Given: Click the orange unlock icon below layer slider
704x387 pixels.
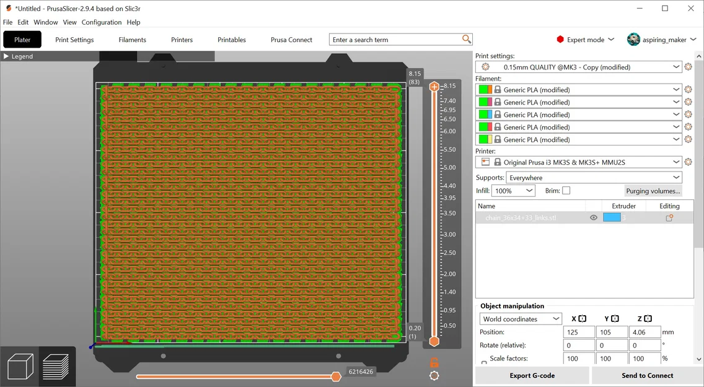Looking at the screenshot, I should click(434, 362).
